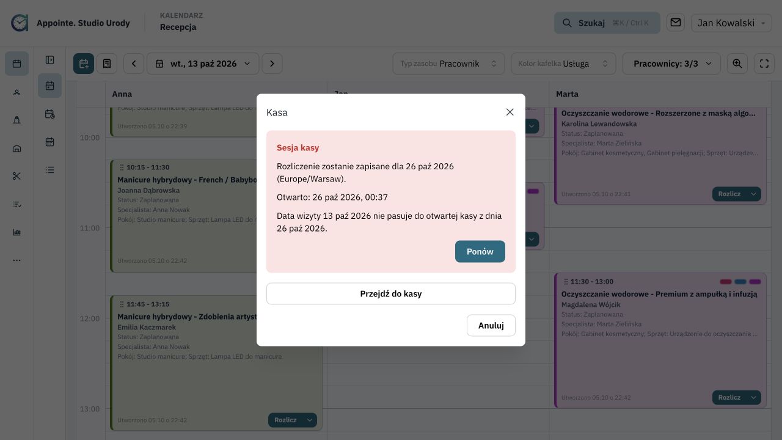Viewport: 782px width, 440px height.
Task: Click Rozlicz on Karolina Lewandowska's appointment
Action: tap(729, 194)
